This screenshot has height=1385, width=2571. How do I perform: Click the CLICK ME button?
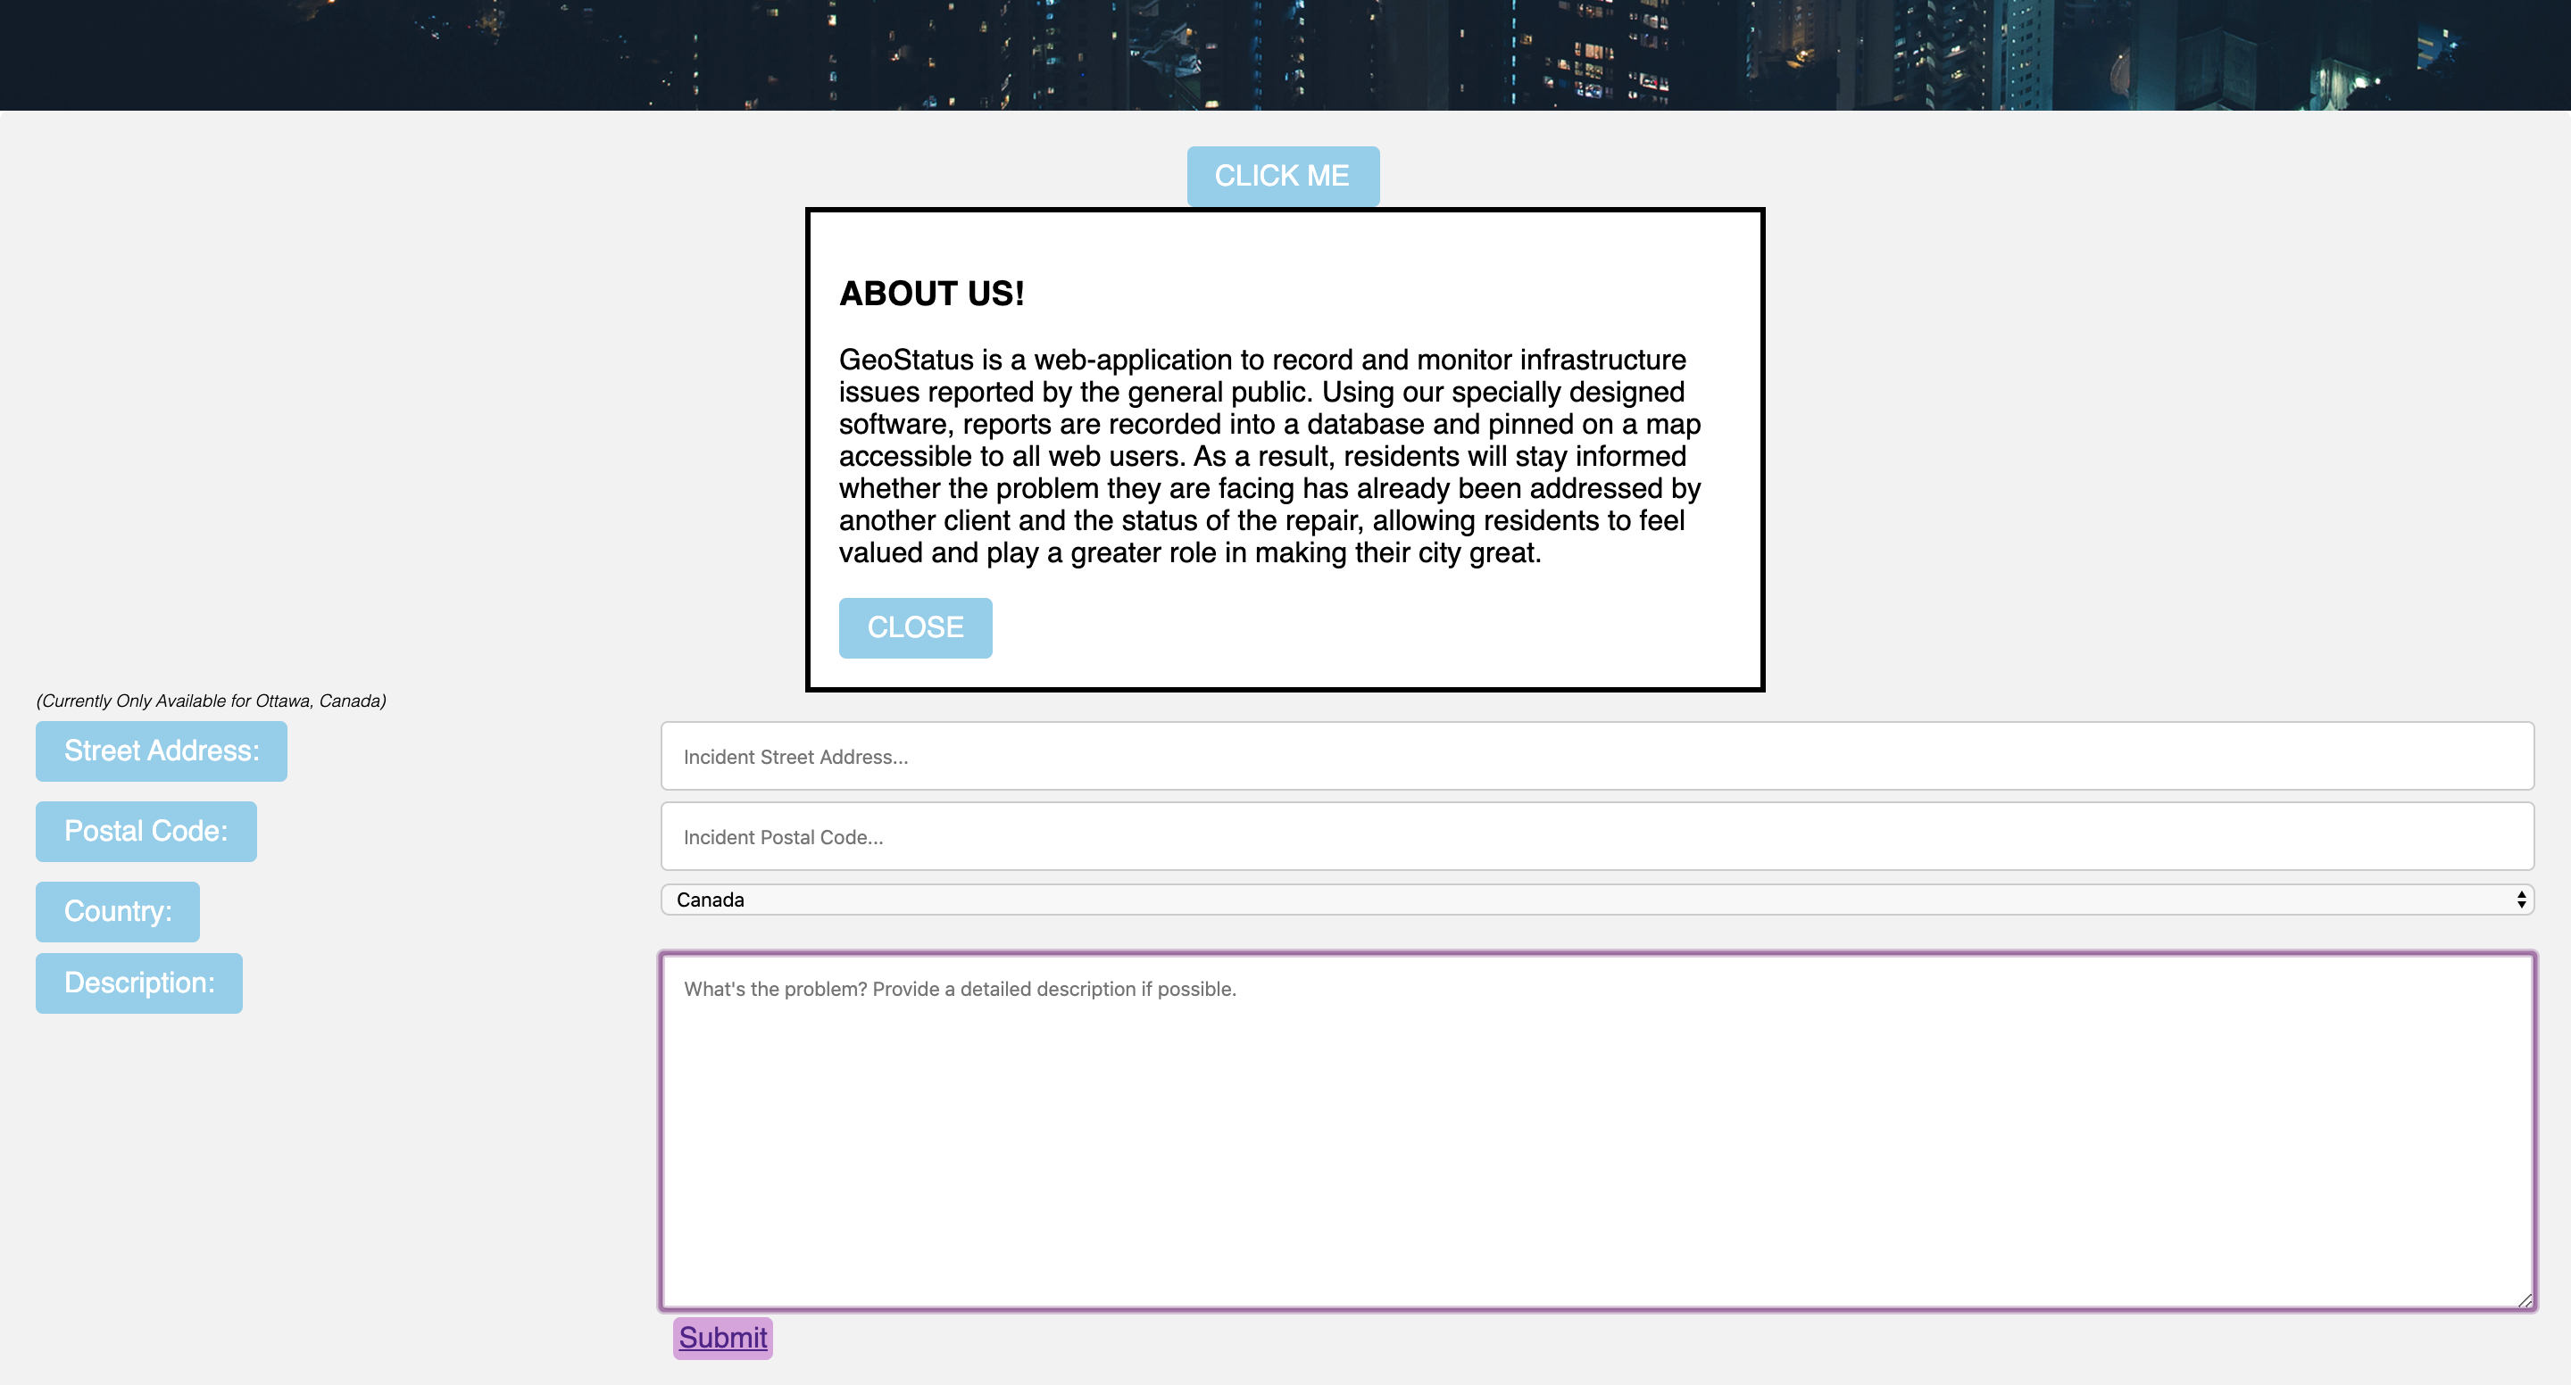[x=1283, y=176]
